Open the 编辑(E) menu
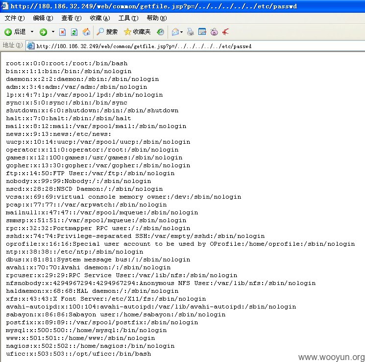 43,18
